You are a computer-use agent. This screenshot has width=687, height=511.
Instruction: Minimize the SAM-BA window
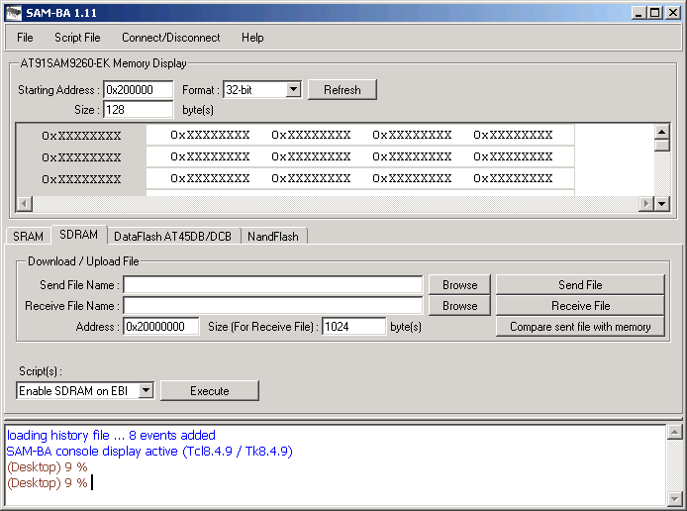click(638, 13)
